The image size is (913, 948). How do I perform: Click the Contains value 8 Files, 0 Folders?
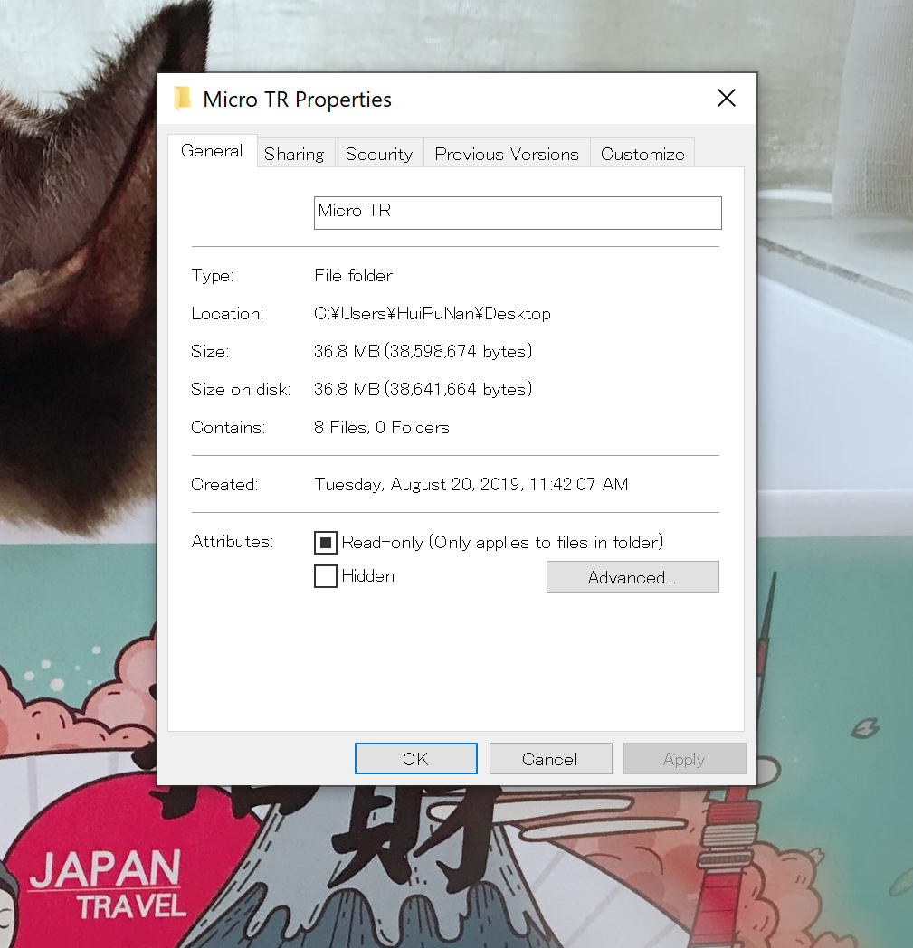(382, 428)
